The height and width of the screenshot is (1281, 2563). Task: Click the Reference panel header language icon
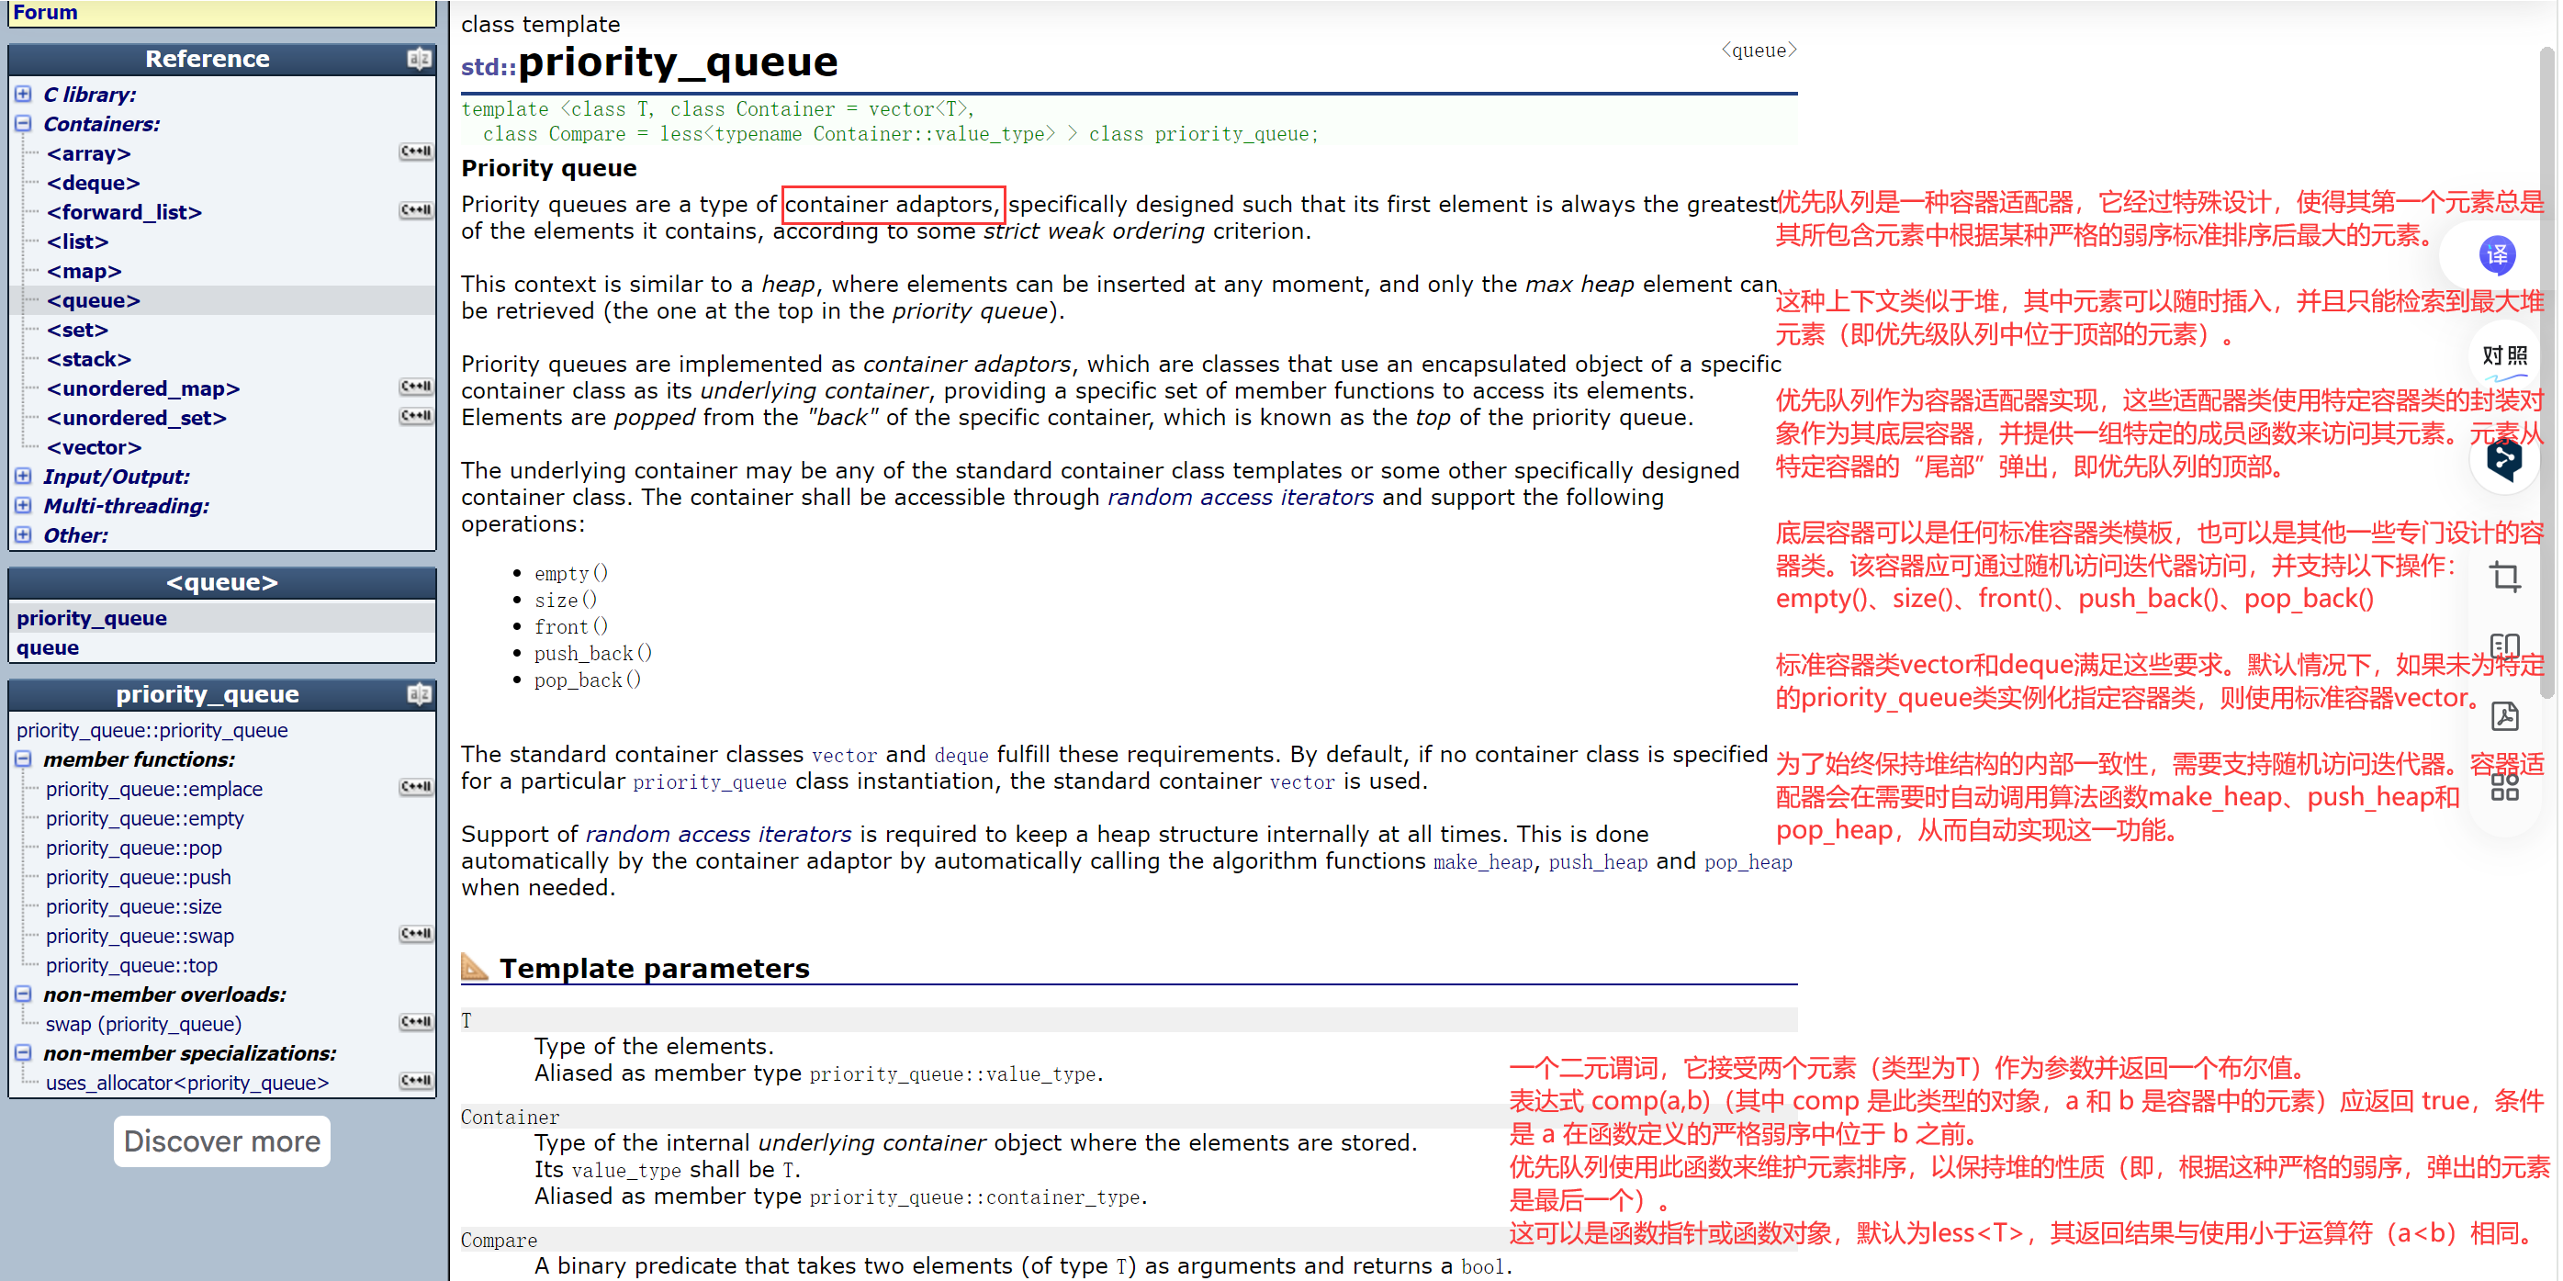click(x=419, y=59)
